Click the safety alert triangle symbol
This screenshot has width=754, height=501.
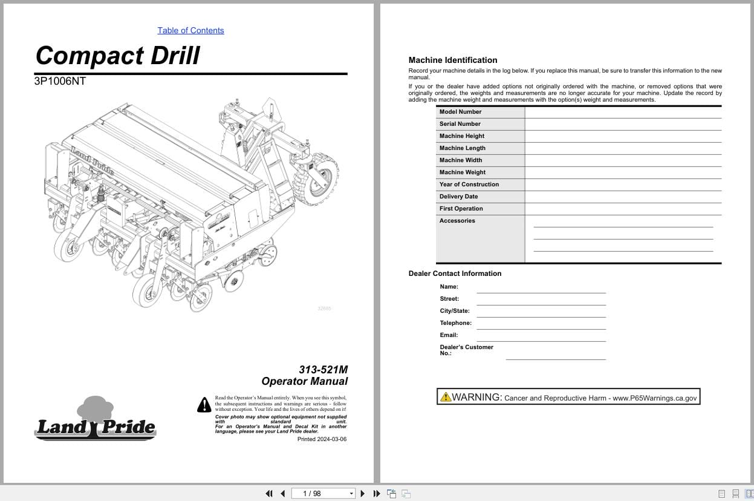pos(204,405)
